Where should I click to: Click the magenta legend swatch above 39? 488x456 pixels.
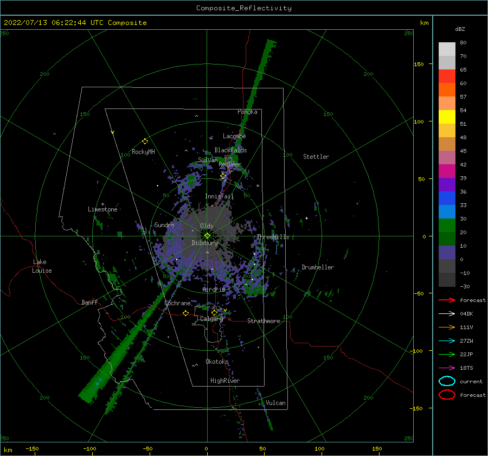click(x=447, y=171)
